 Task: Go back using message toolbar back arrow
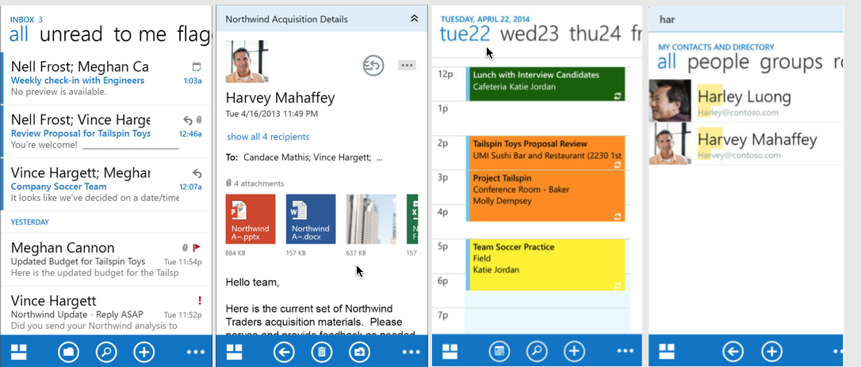pyautogui.click(x=284, y=352)
